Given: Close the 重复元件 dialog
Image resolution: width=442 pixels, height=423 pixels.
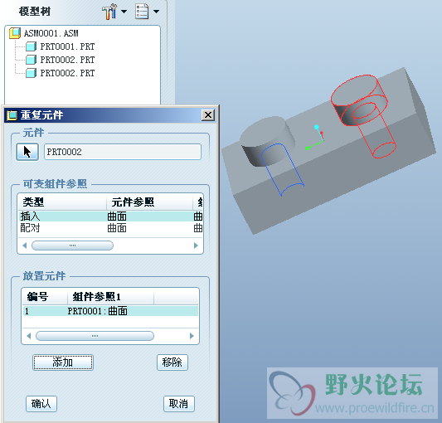Looking at the screenshot, I should coord(208,115).
